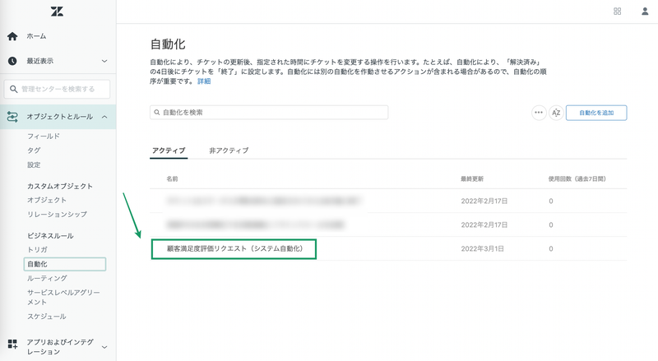Image resolution: width=658 pixels, height=361 pixels.
Task: Open the user profile icon
Action: point(644,12)
